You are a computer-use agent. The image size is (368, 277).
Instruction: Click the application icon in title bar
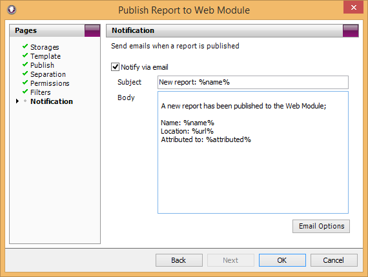[12, 10]
